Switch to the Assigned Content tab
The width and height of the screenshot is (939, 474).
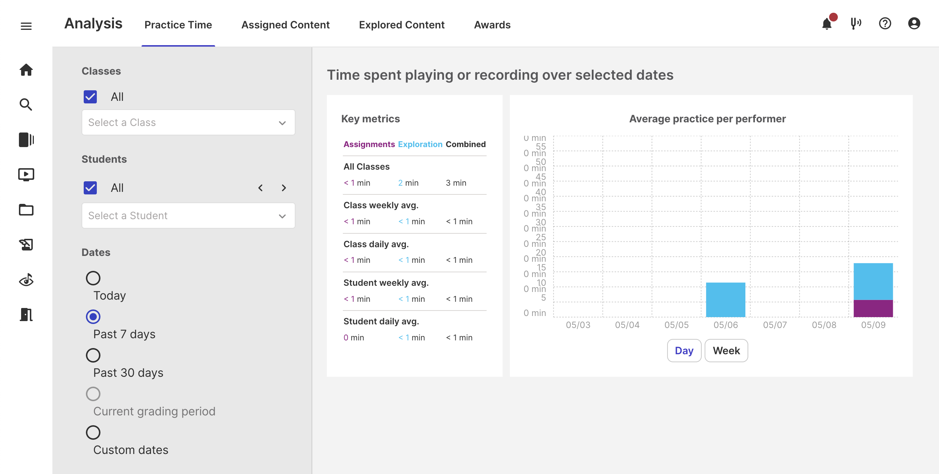point(285,25)
